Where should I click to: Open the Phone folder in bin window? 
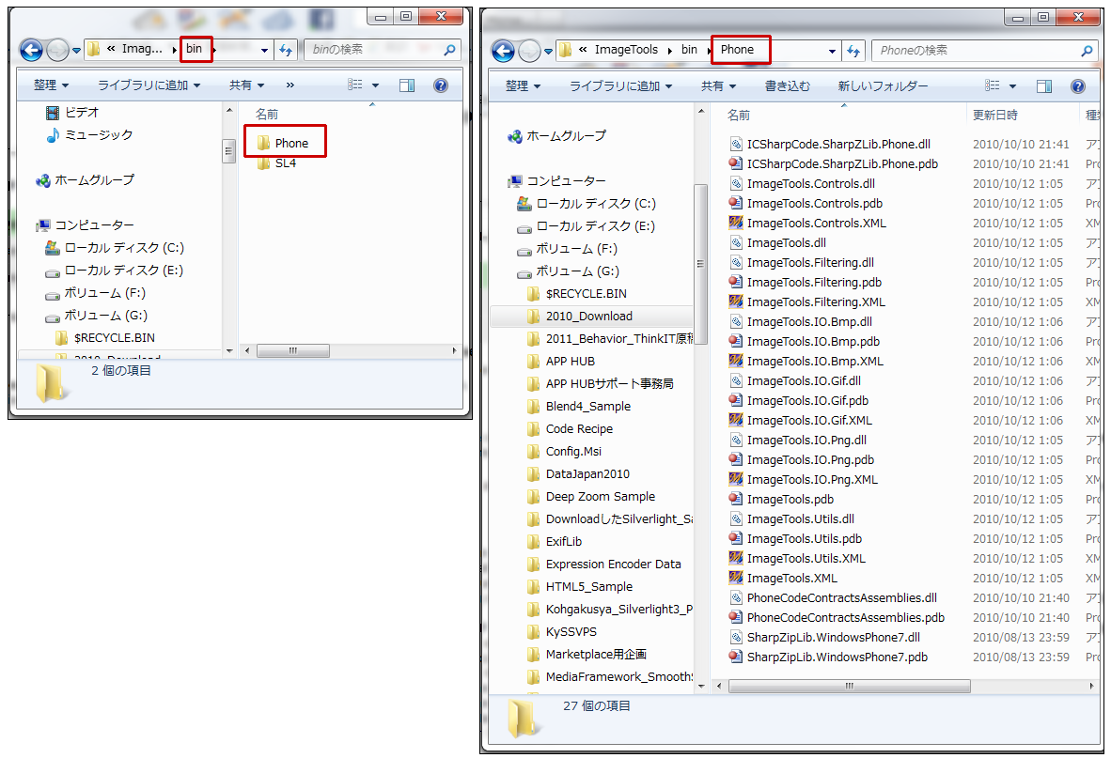tap(284, 143)
